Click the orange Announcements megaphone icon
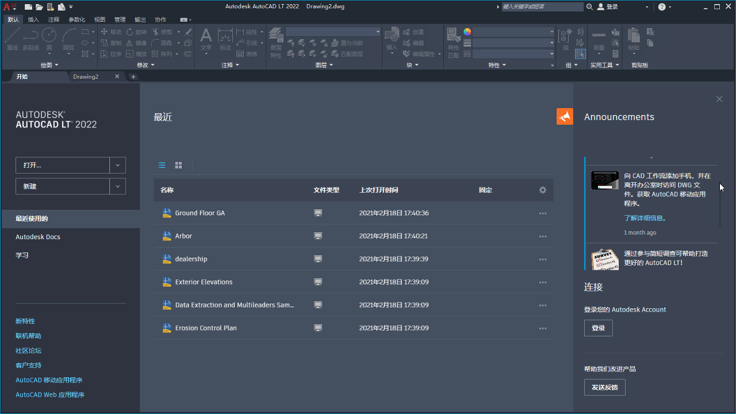 (x=565, y=116)
